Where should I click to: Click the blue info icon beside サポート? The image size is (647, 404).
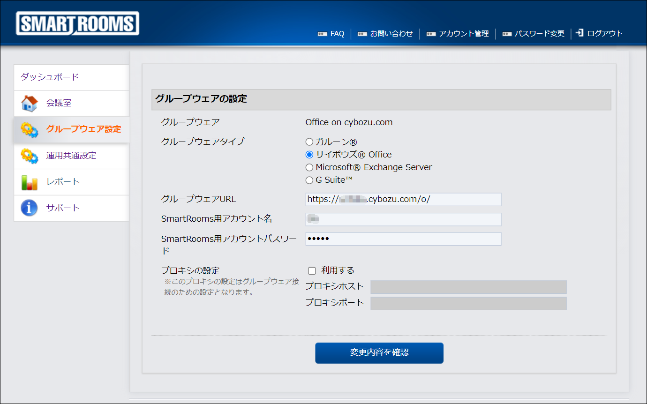pos(29,208)
